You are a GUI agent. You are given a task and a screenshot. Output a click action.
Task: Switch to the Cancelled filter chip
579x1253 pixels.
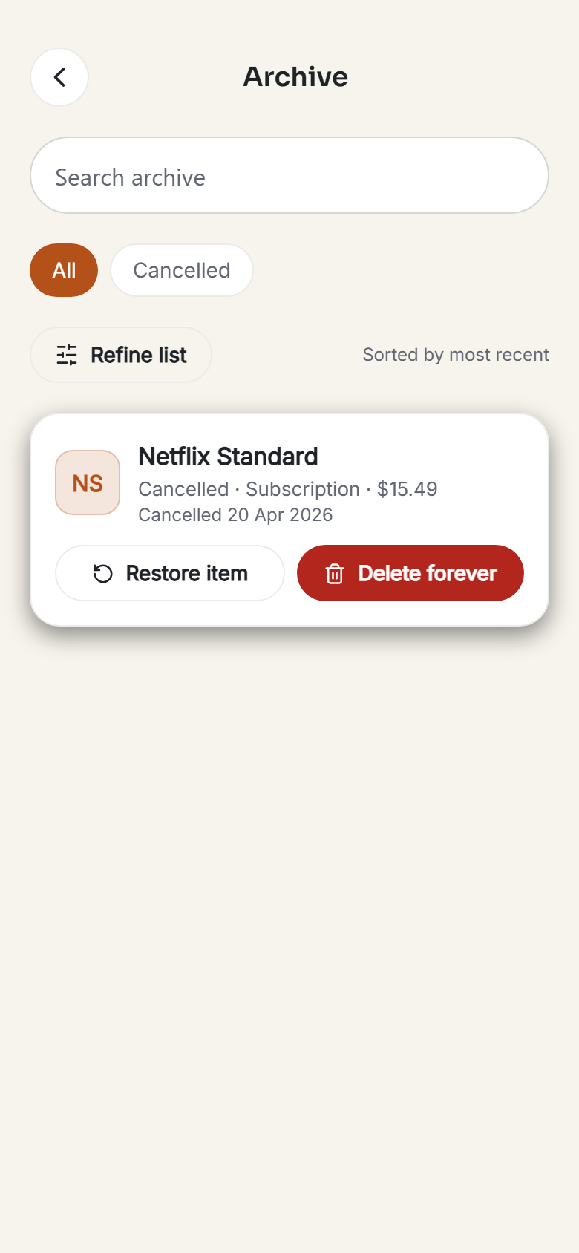coord(182,270)
